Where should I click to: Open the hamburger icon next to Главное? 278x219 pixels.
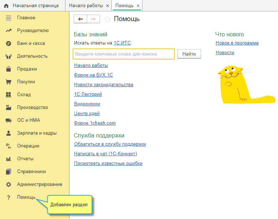[x=9, y=18]
